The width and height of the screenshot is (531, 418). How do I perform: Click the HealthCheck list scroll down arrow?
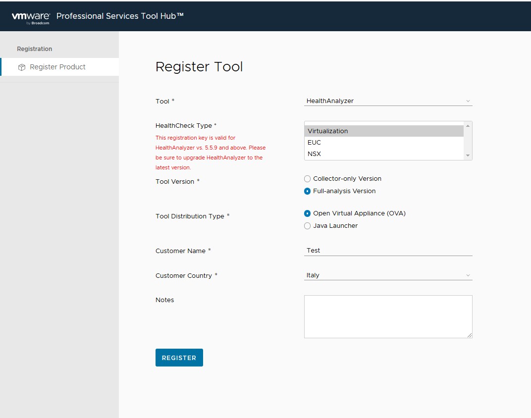(468, 156)
